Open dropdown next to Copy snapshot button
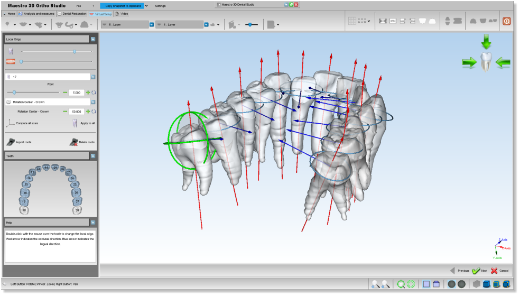Image resolution: width=520 pixels, height=296 pixels. click(x=146, y=6)
